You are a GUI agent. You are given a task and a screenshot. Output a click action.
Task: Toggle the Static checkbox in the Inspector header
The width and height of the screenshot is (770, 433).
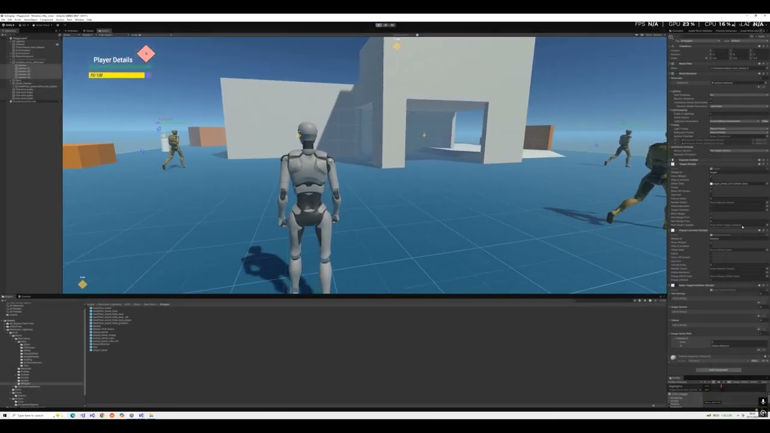tap(756, 36)
